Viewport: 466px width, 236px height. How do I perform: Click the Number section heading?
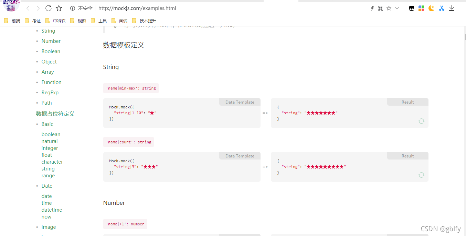tap(114, 203)
